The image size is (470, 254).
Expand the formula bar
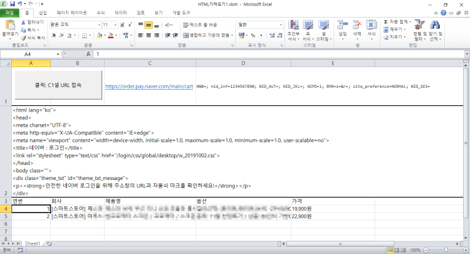[x=467, y=54]
